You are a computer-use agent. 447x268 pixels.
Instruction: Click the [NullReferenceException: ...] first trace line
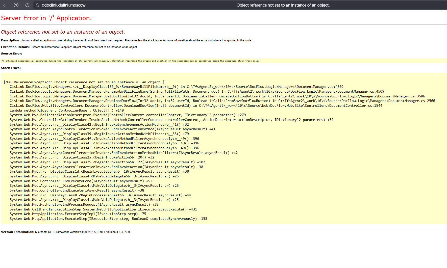pyautogui.click(x=84, y=82)
